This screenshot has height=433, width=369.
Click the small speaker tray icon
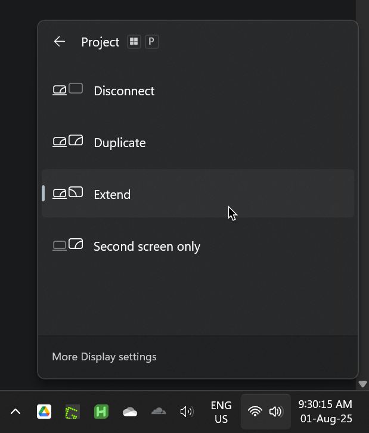187,412
